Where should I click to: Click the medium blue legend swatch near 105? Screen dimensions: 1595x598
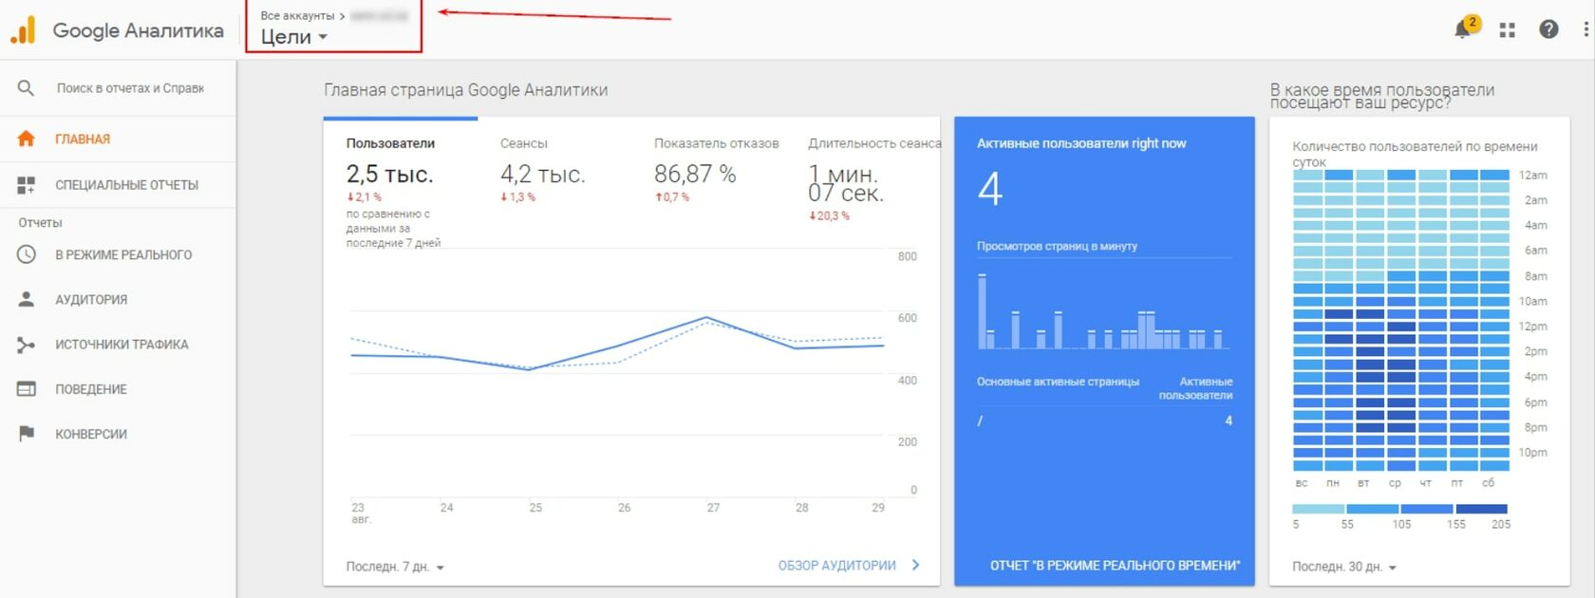[x=1427, y=509]
